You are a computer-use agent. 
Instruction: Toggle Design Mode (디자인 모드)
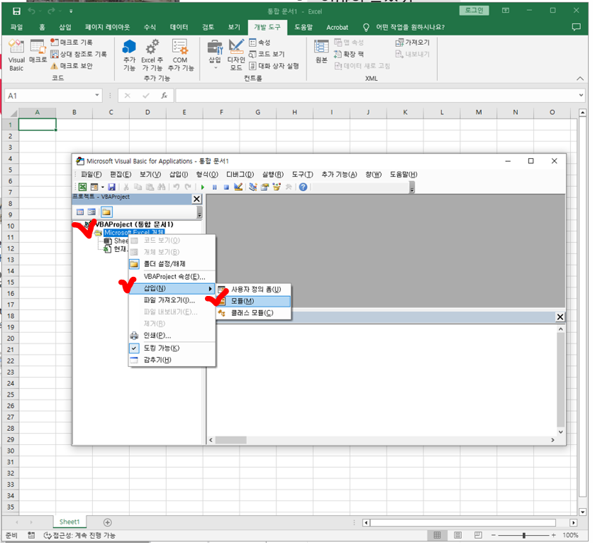236,55
